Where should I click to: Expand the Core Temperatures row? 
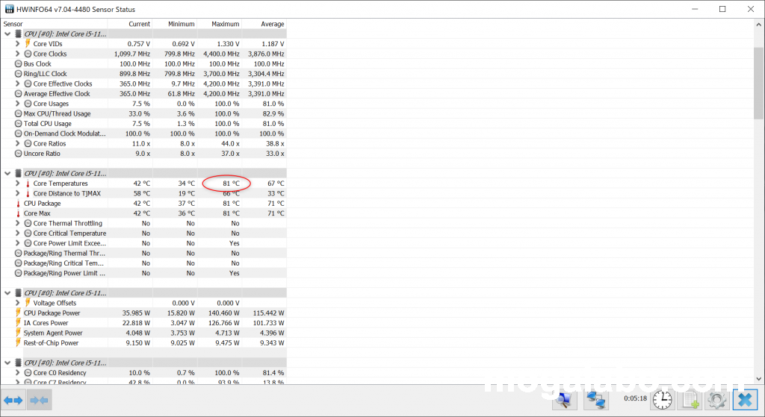coord(18,184)
